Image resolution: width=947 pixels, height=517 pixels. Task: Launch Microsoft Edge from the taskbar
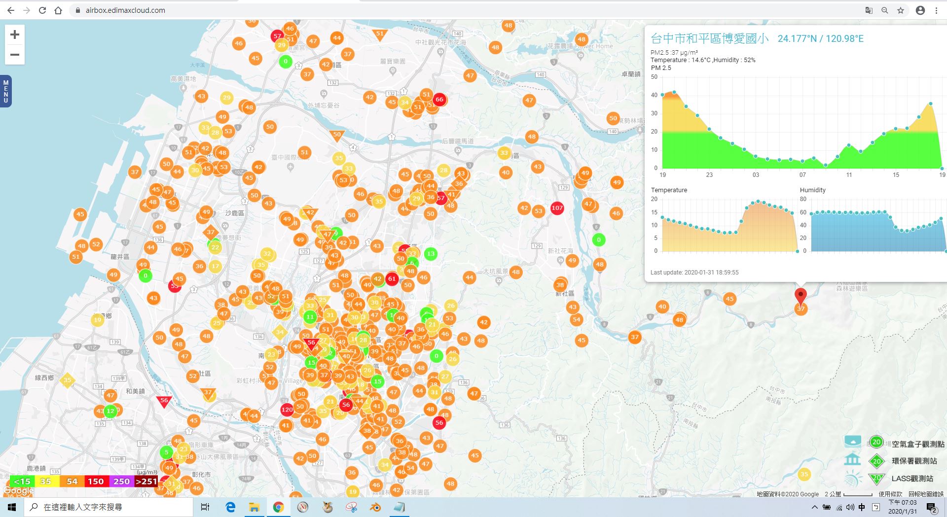point(230,507)
